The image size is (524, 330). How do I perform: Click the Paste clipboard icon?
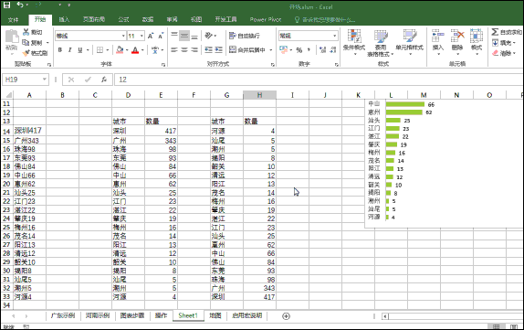[x=12, y=37]
